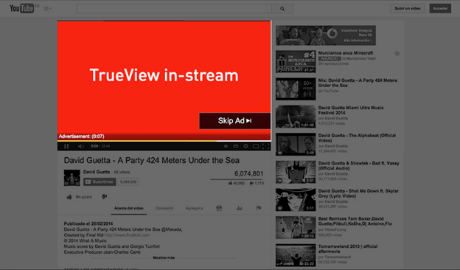Click the Bad ft. Vassy thumbnail showing 2:51
The height and width of the screenshot is (270, 460).
tap(296, 172)
